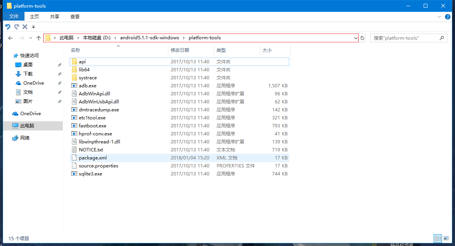Select the fastboot.exe icon

point(74,126)
